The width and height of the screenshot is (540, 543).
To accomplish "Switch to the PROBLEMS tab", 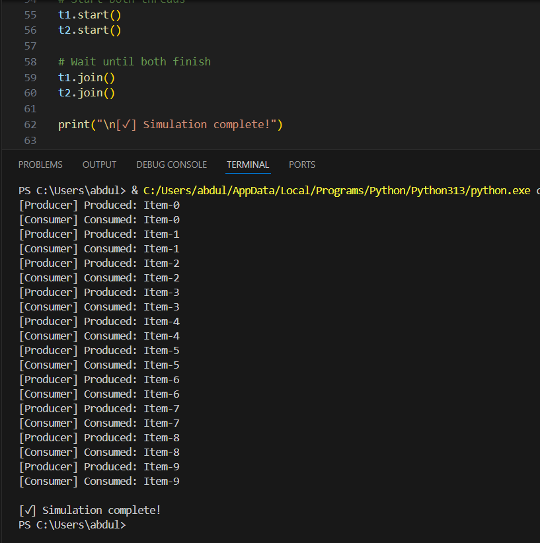I will click(40, 164).
